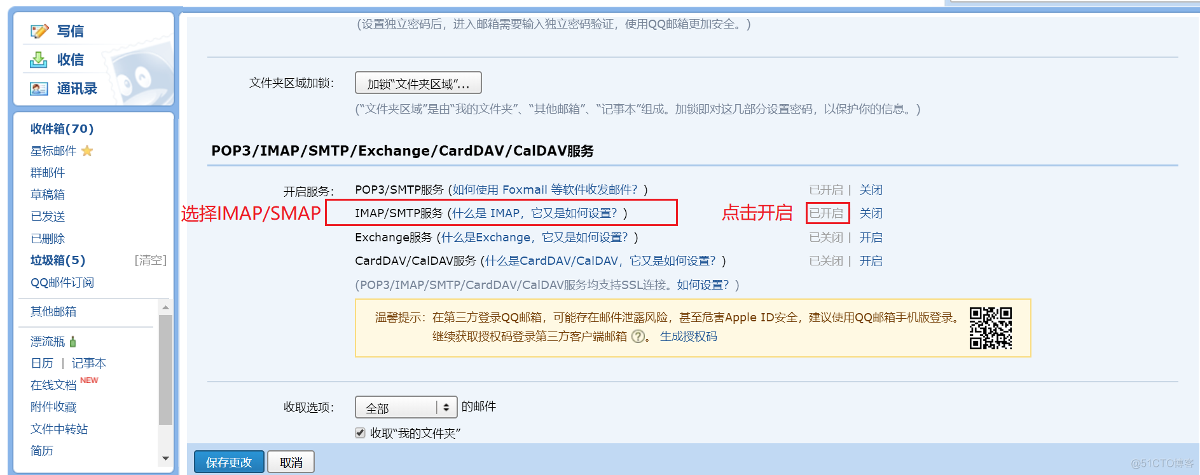The image size is (1200, 475).
Task: Click sidebar scrollbar down arrow
Action: [x=165, y=458]
